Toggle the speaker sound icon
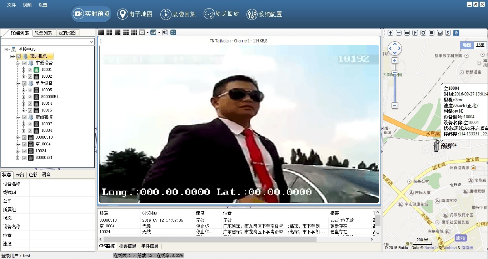 (165, 32)
